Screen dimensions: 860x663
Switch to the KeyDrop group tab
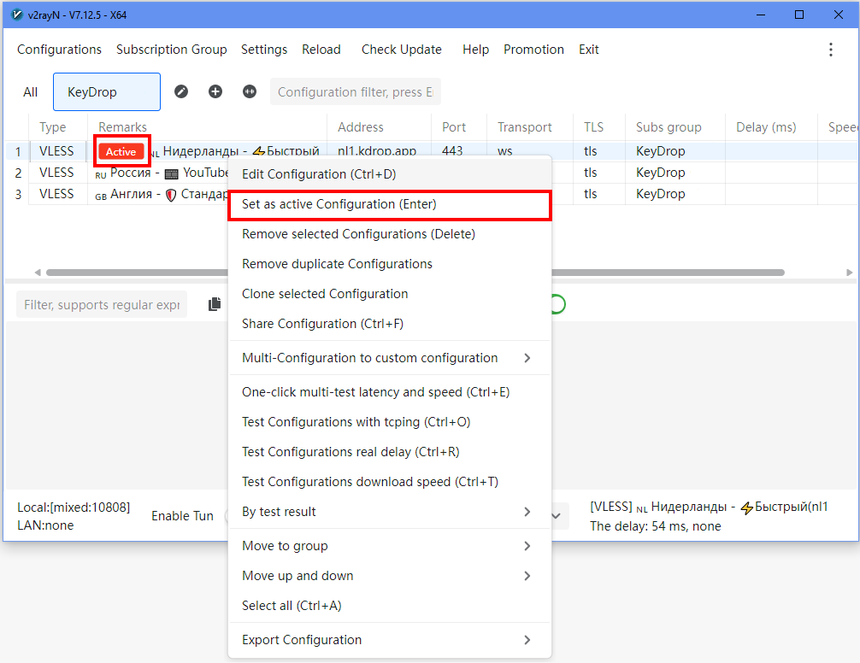click(x=106, y=92)
